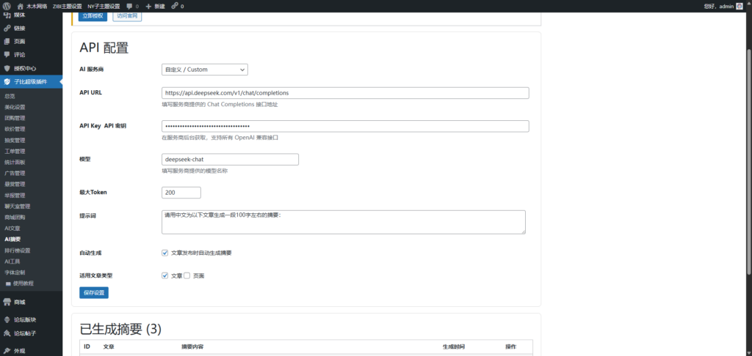The width and height of the screenshot is (752, 356).
Task: Toggle 文章发布时自动生成摘要 checkbox
Action: (165, 253)
